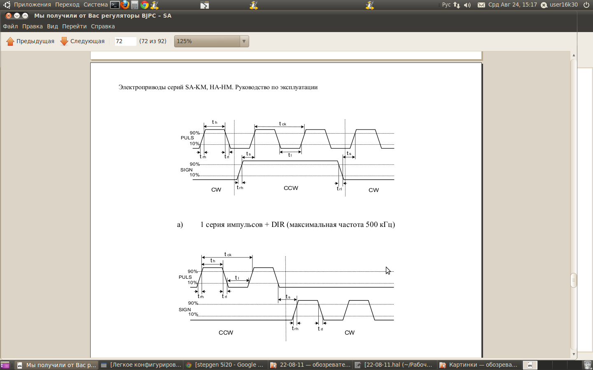This screenshot has width=593, height=370.
Task: Launch Google Chrome from the top panel
Action: pyautogui.click(x=145, y=5)
